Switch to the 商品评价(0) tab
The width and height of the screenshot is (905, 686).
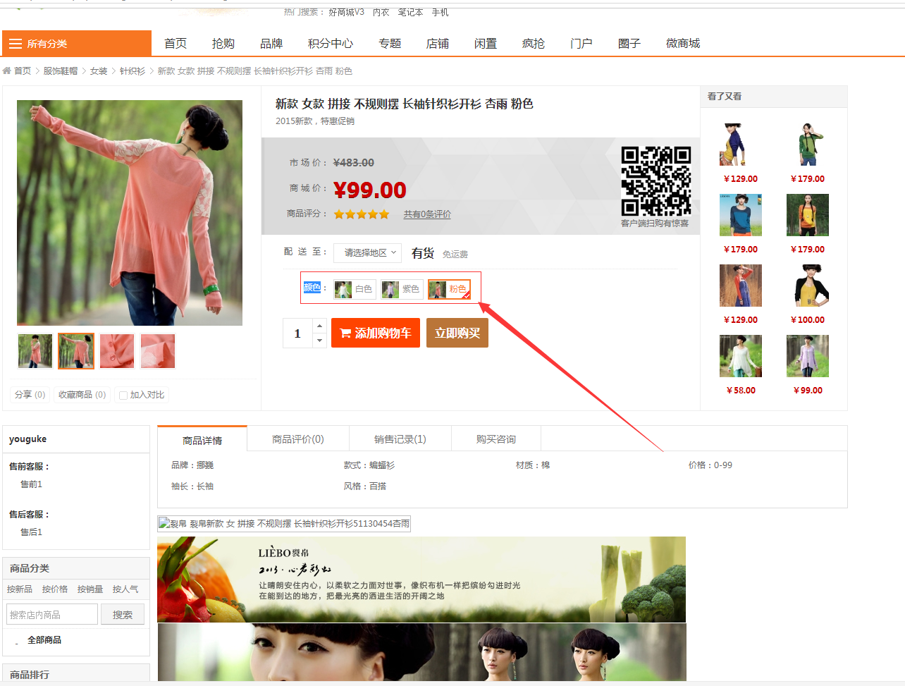[x=298, y=439]
